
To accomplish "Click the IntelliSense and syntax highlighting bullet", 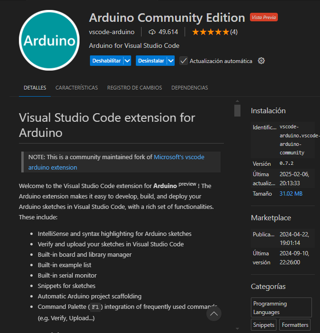I will pos(115,234).
